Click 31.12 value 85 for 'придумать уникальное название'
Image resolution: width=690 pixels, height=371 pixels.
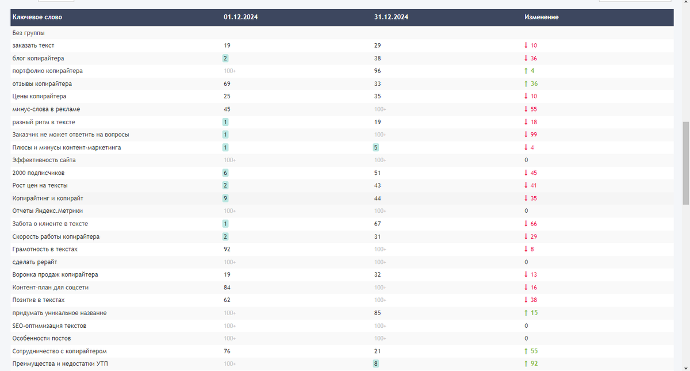[x=377, y=313]
